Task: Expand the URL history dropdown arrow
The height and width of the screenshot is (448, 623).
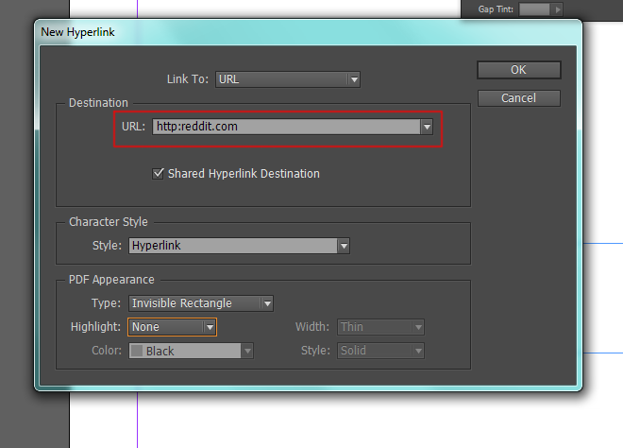Action: point(427,127)
